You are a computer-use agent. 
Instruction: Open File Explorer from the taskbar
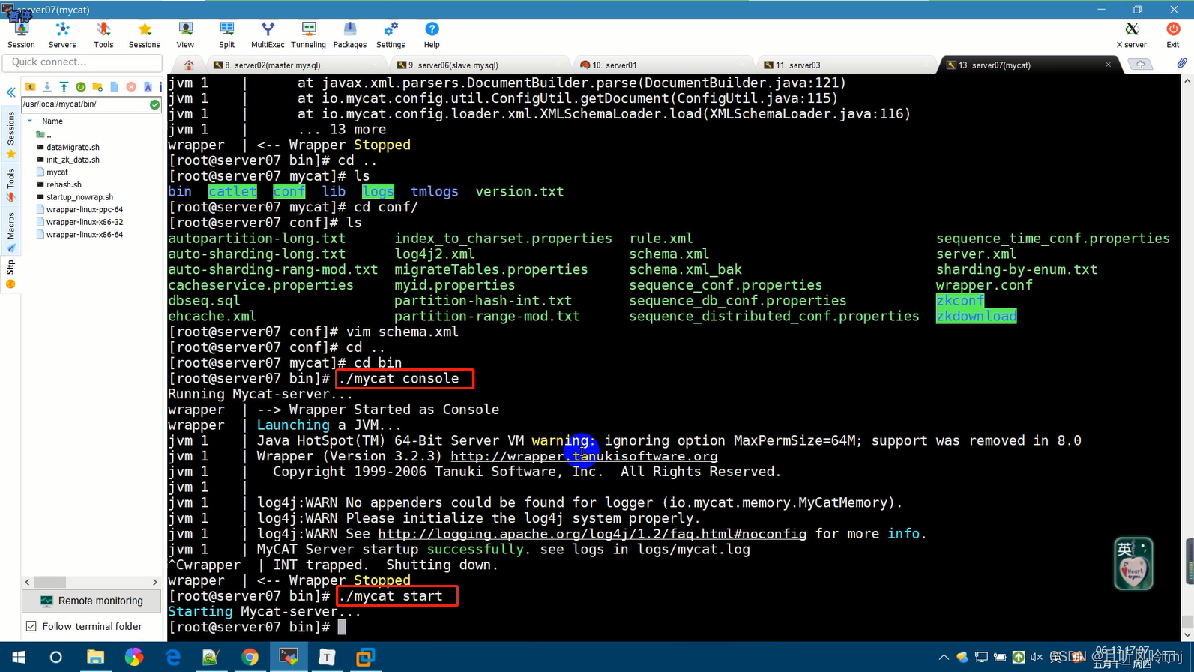95,658
